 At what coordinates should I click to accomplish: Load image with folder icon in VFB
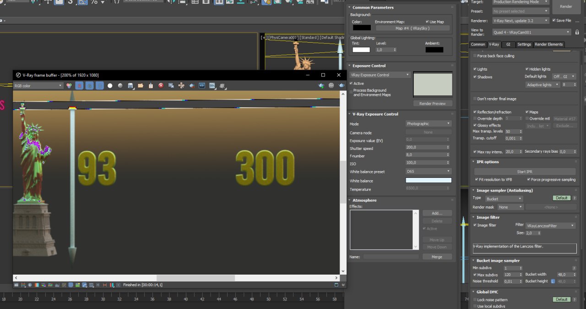click(141, 85)
